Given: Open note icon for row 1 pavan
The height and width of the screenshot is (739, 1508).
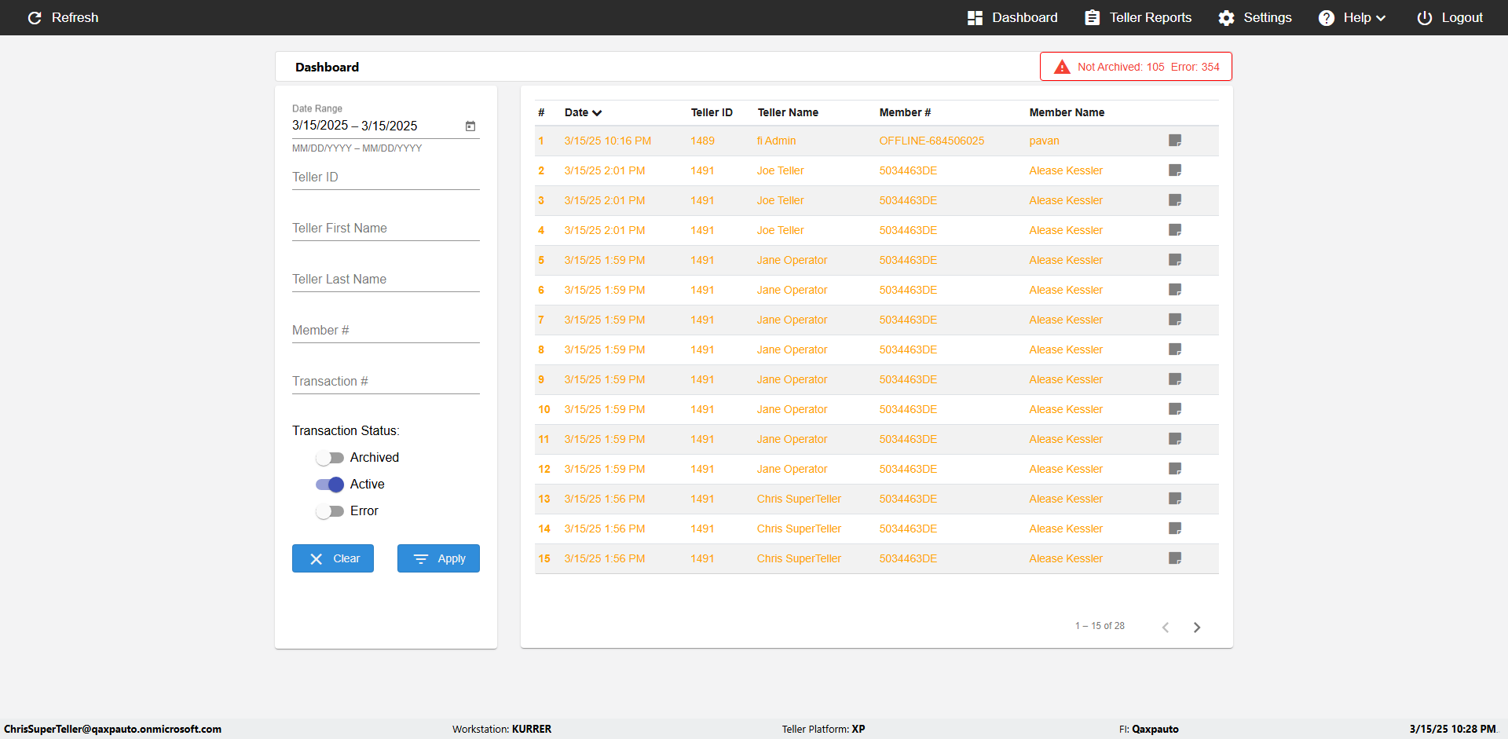Looking at the screenshot, I should pos(1175,141).
